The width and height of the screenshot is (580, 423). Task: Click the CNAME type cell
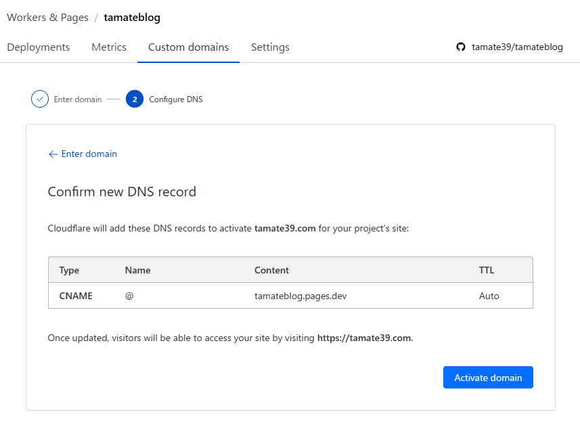pos(76,296)
